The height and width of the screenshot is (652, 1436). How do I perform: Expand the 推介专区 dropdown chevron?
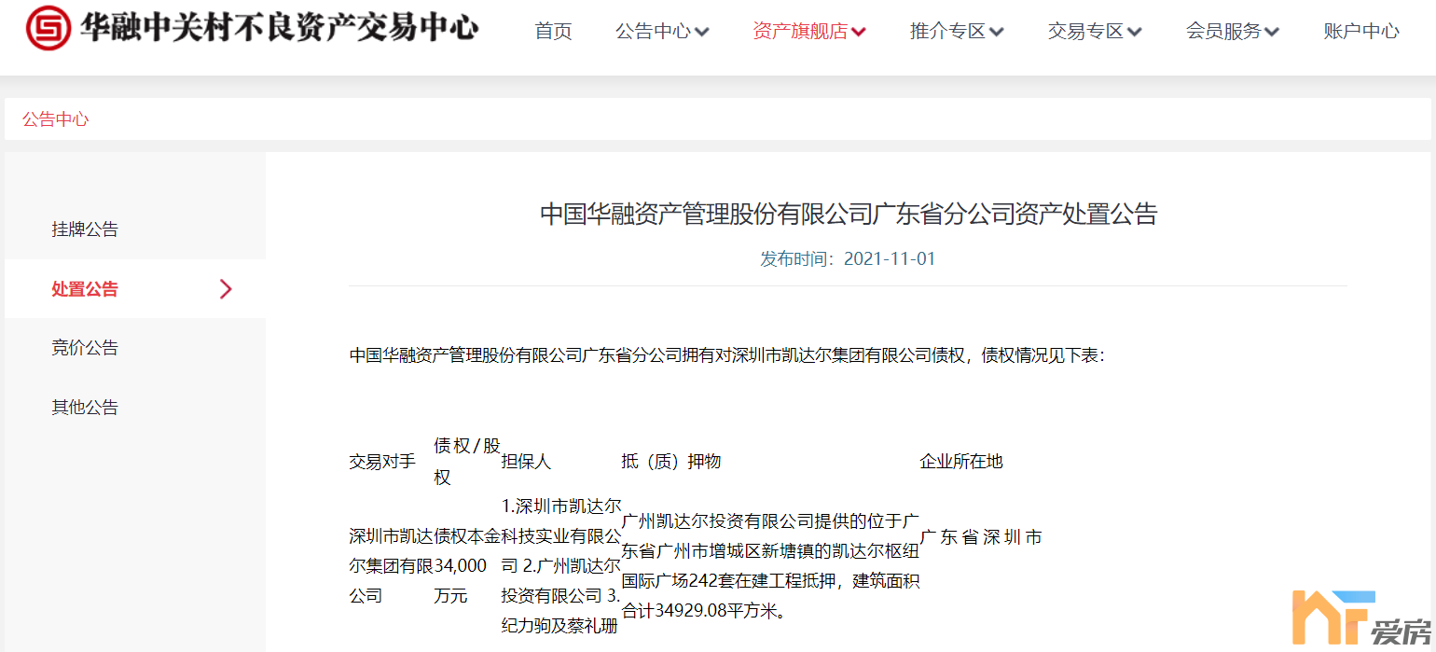997,33
